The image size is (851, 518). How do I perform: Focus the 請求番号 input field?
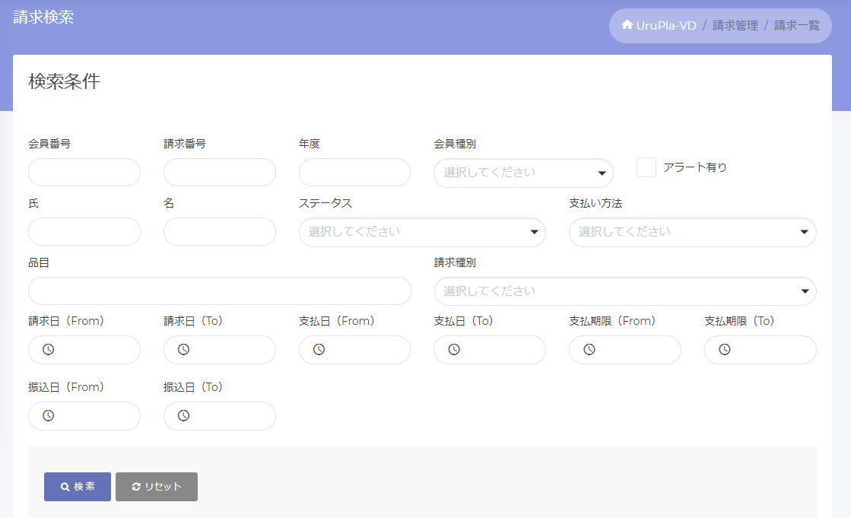coord(219,173)
